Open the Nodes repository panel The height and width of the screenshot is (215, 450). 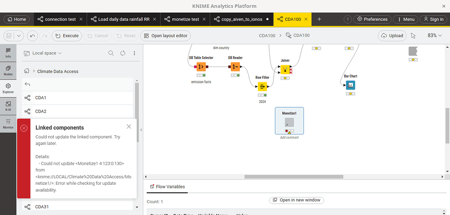8,70
